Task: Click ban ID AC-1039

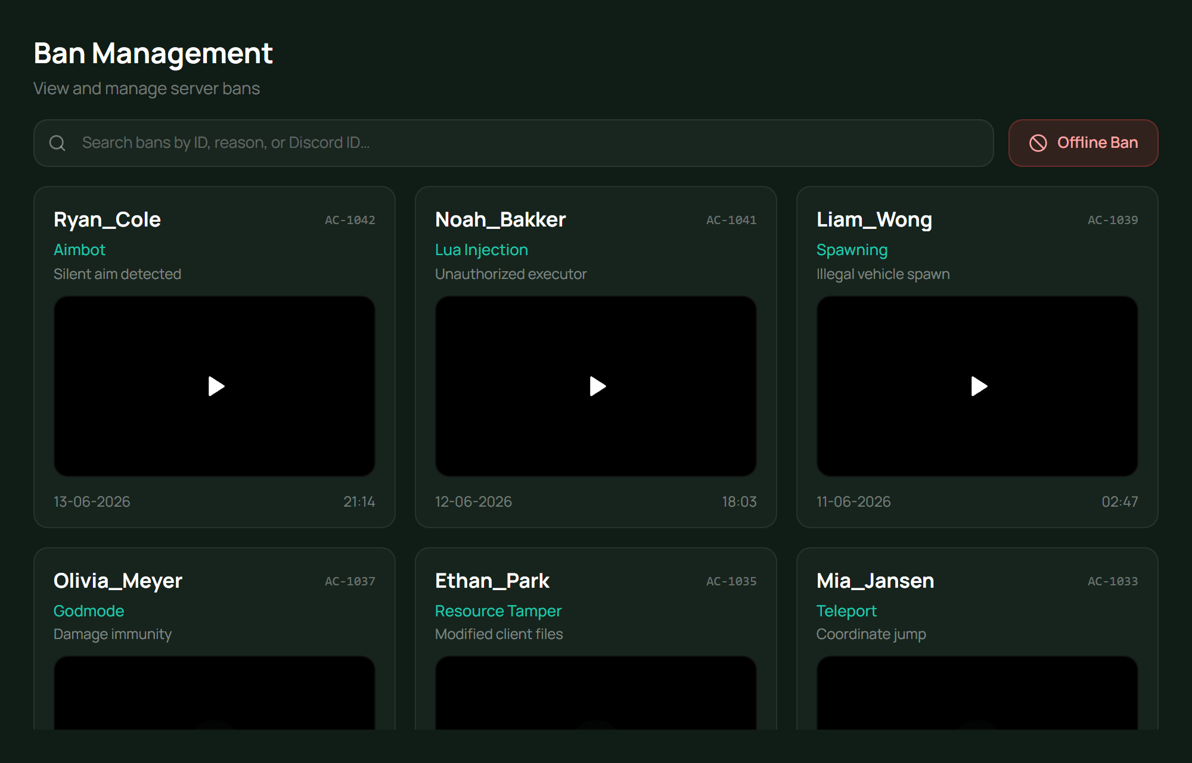Action: point(1113,220)
